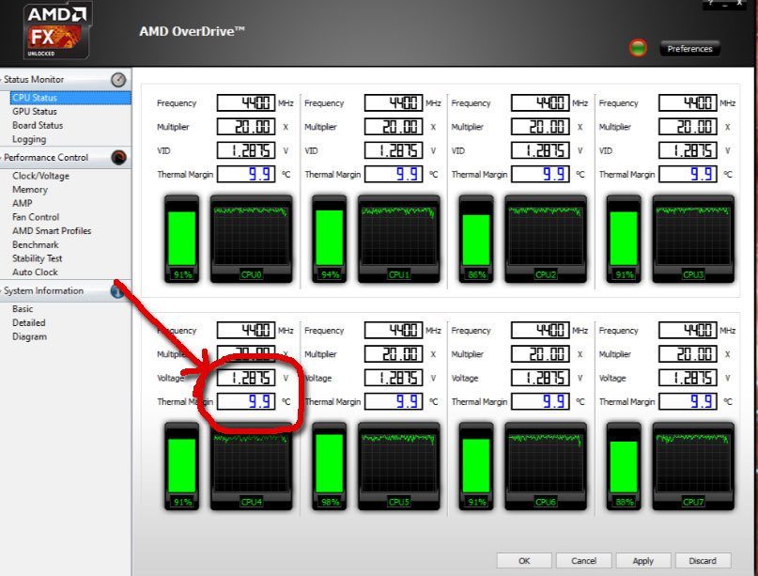This screenshot has height=576, width=758.
Task: Click the CPU3 Multiplier value field
Action: (x=688, y=127)
